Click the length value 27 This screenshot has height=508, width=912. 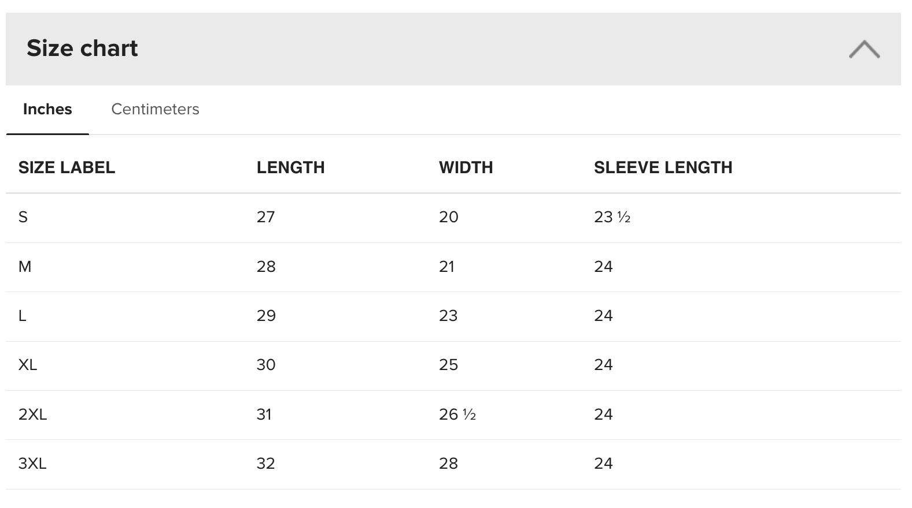point(266,217)
